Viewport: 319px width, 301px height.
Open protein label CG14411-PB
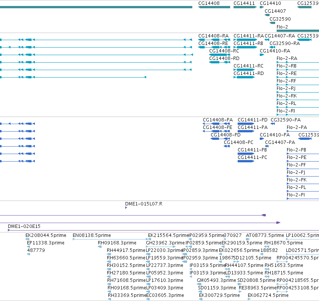pyautogui.click(x=252, y=150)
